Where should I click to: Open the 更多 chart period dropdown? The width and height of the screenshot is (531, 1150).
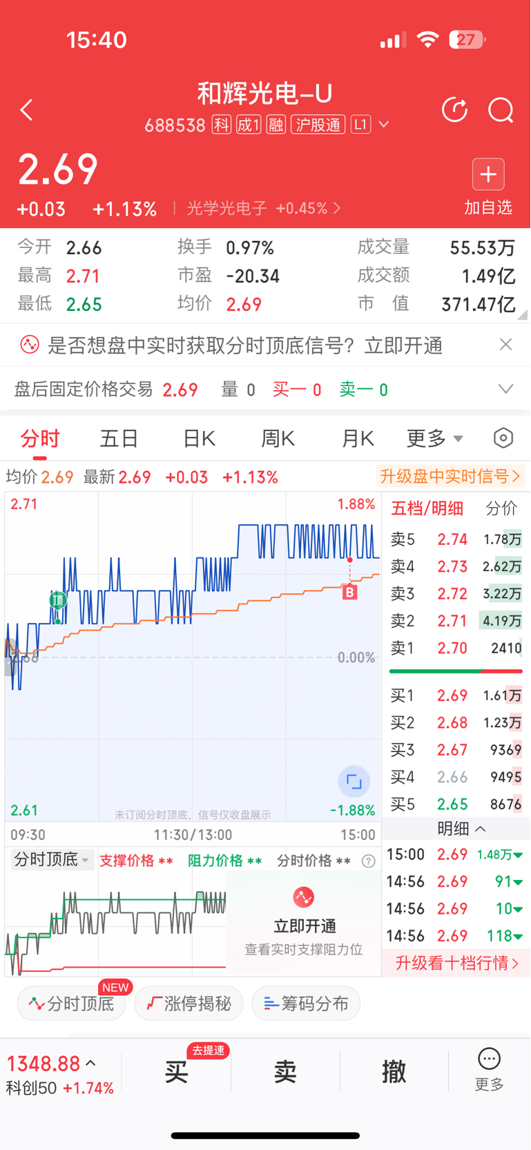coord(434,438)
